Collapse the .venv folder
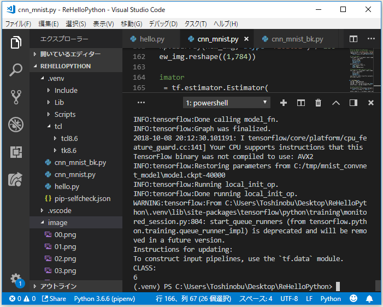 [76, 79]
